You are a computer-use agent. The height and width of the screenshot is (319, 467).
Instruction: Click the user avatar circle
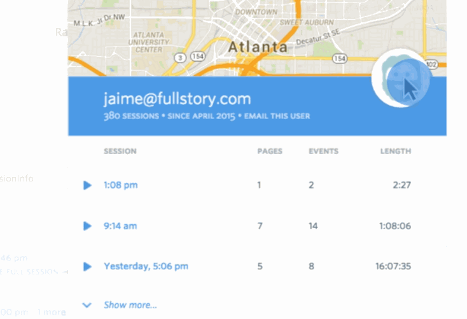(x=401, y=78)
